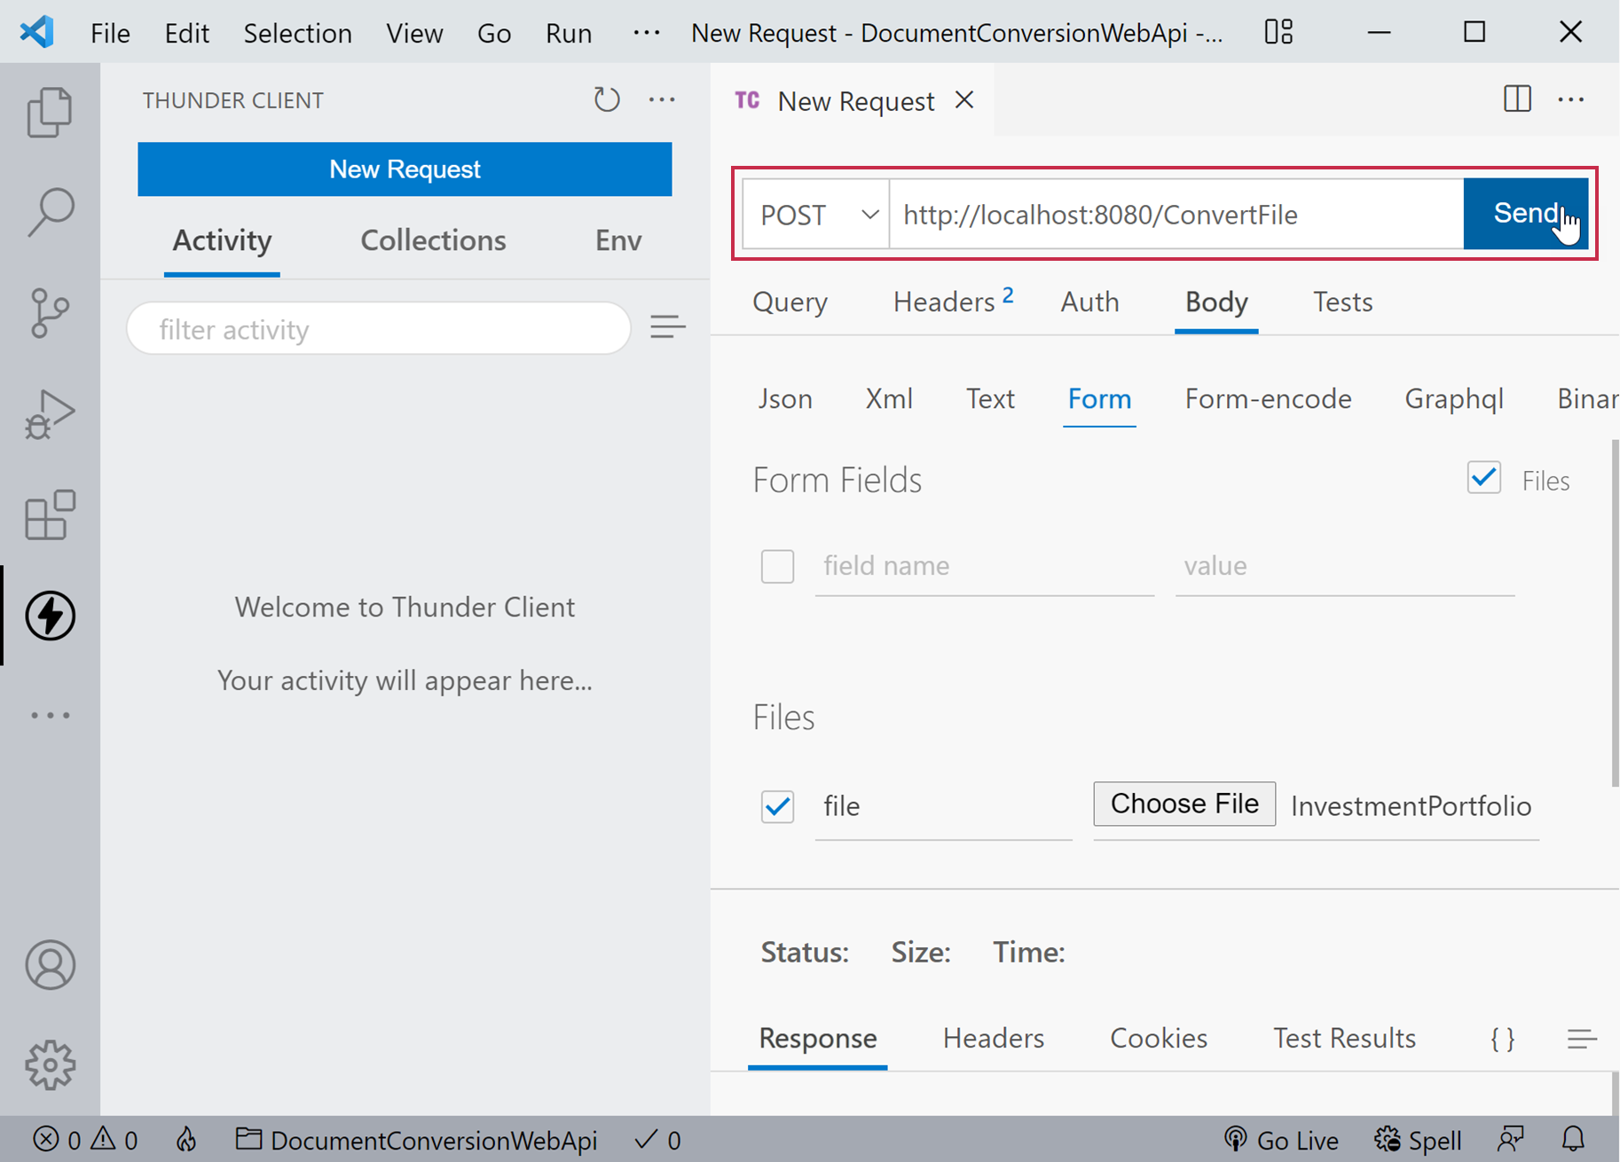Click the Choose File button
Viewport: 1620px width, 1162px height.
pyautogui.click(x=1184, y=804)
